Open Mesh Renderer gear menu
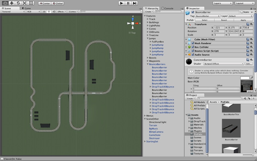257x161 pixels. (252, 43)
